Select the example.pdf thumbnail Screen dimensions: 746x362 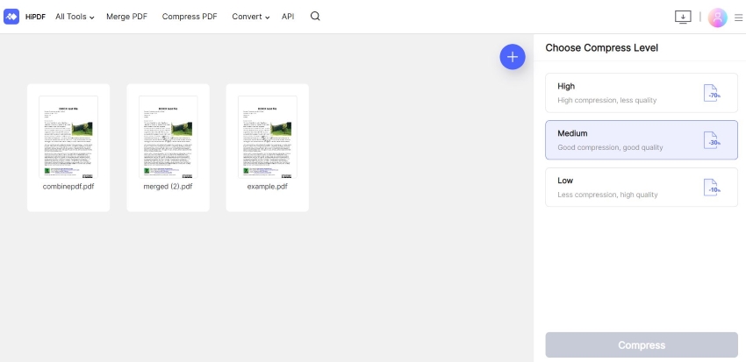[268, 138]
